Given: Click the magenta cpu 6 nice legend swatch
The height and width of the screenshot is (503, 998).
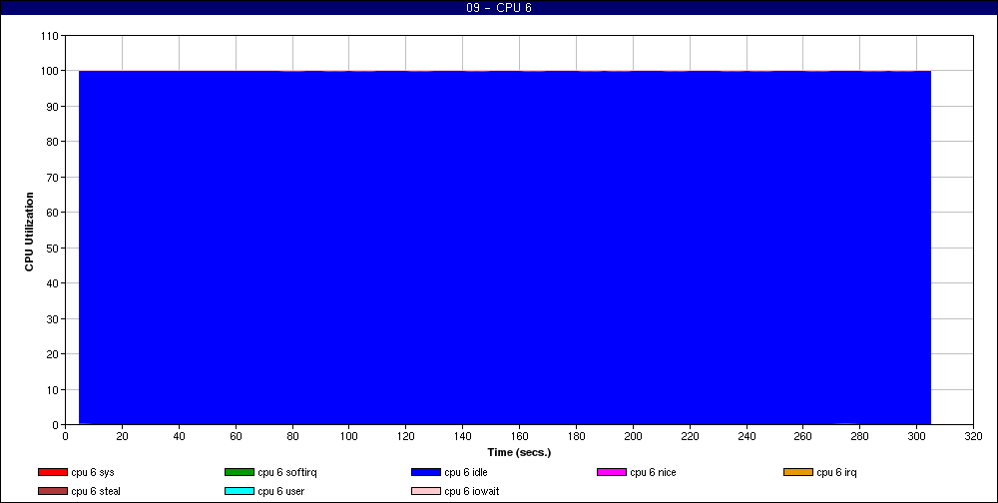Looking at the screenshot, I should (x=612, y=472).
